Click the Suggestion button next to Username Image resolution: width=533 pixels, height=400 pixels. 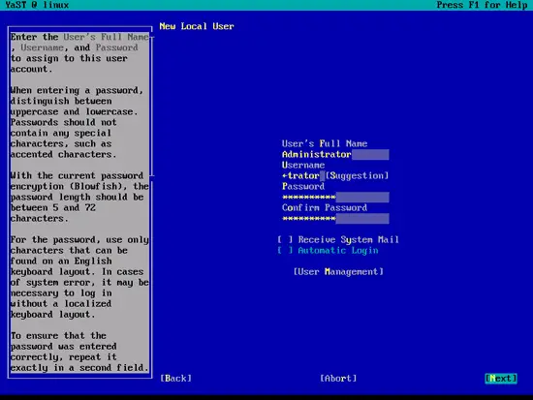(x=357, y=175)
